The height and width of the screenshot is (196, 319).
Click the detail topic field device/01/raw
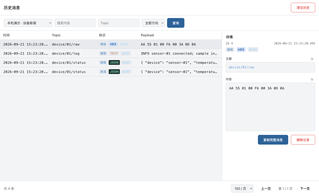tap(270, 67)
